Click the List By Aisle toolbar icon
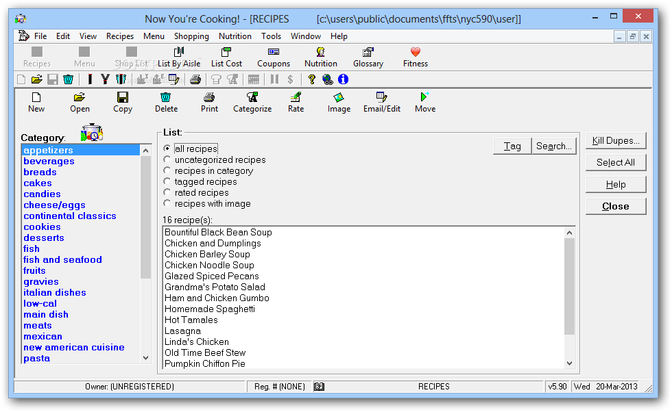Image resolution: width=672 pixels, height=412 pixels. click(x=179, y=52)
